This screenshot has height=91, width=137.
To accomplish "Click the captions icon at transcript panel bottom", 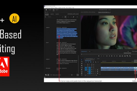I will coord(46,75).
